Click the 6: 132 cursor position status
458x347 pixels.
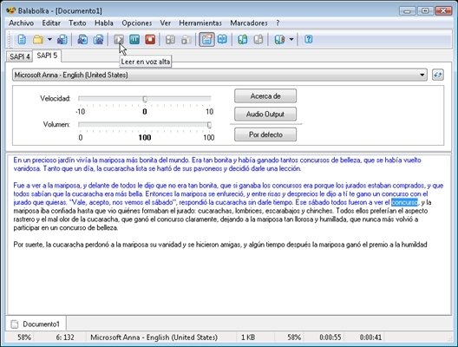coord(65,337)
